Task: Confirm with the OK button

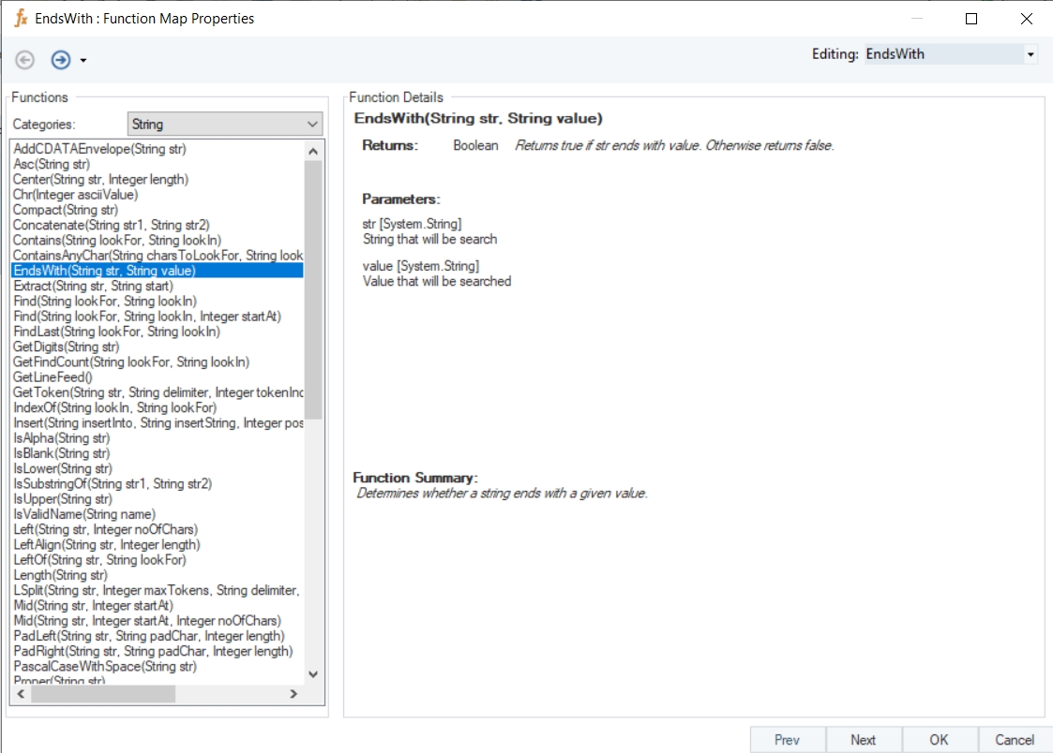Action: [939, 739]
